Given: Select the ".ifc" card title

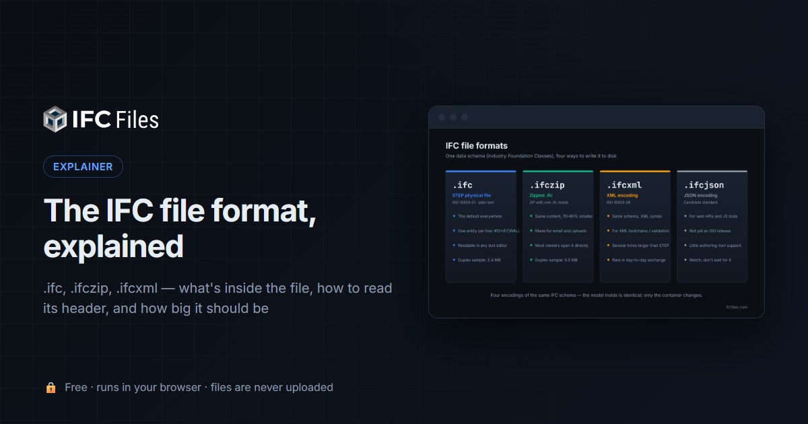Looking at the screenshot, I should pos(461,185).
